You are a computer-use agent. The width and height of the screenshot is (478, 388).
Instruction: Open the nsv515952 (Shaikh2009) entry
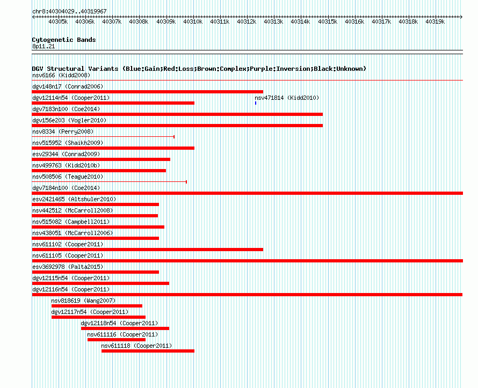[x=68, y=143]
